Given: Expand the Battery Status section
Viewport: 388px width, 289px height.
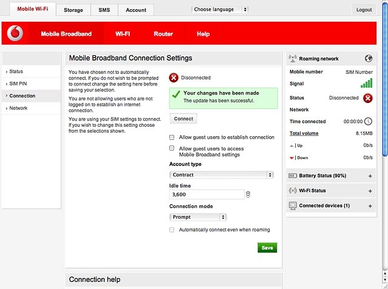Looking at the screenshot, I should coord(370,176).
